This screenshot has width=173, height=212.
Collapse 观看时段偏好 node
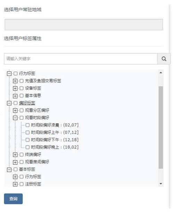[x=15, y=118]
